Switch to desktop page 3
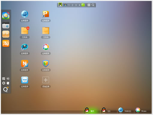 tap(76, 5)
